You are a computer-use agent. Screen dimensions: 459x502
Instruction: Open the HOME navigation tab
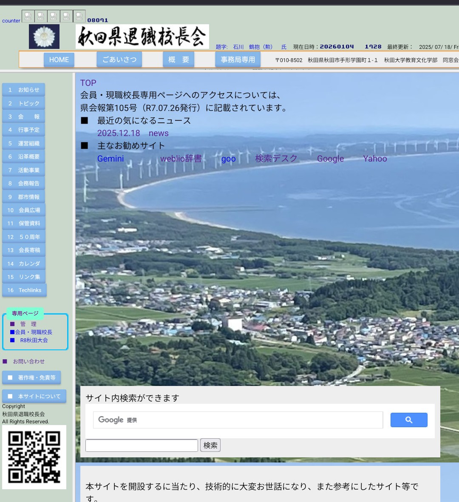coord(59,60)
